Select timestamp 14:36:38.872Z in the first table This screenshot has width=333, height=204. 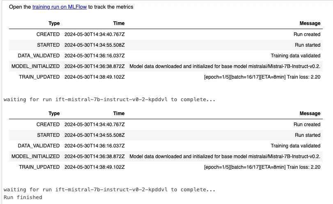94,66
